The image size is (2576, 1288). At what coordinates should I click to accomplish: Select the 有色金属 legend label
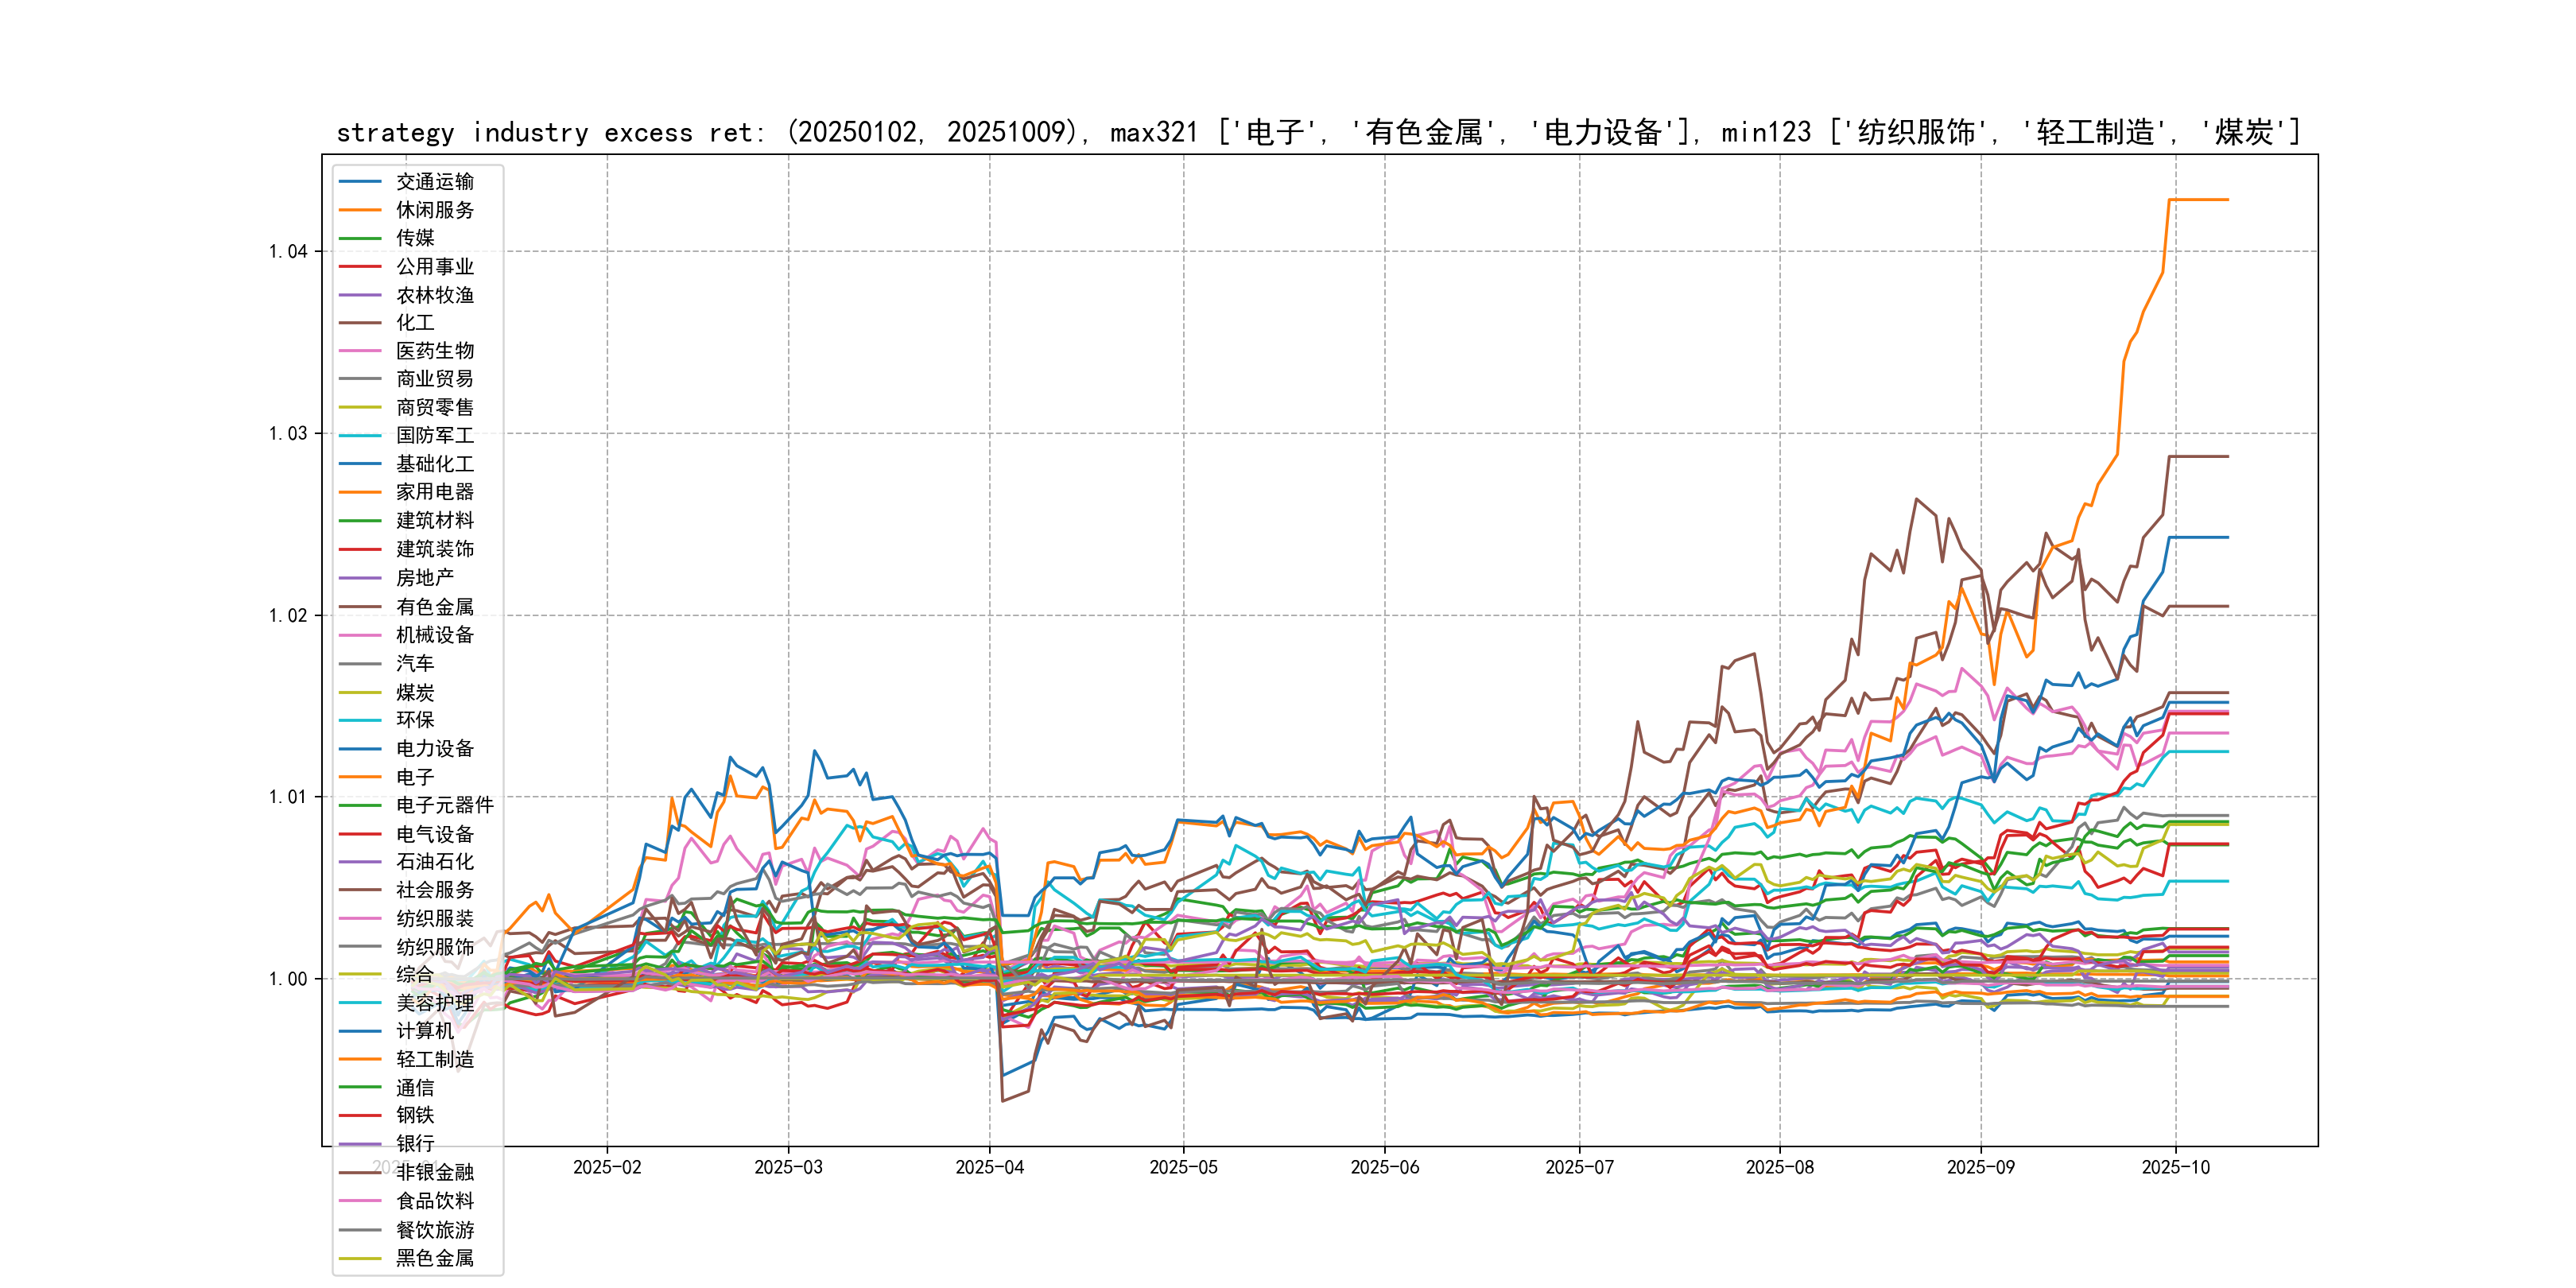pyautogui.click(x=434, y=607)
